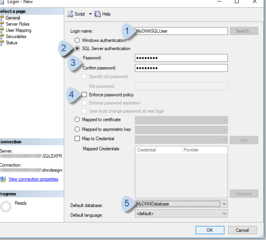Open the Server Roles page
Image resolution: width=266 pixels, height=240 pixels.
click(17, 24)
